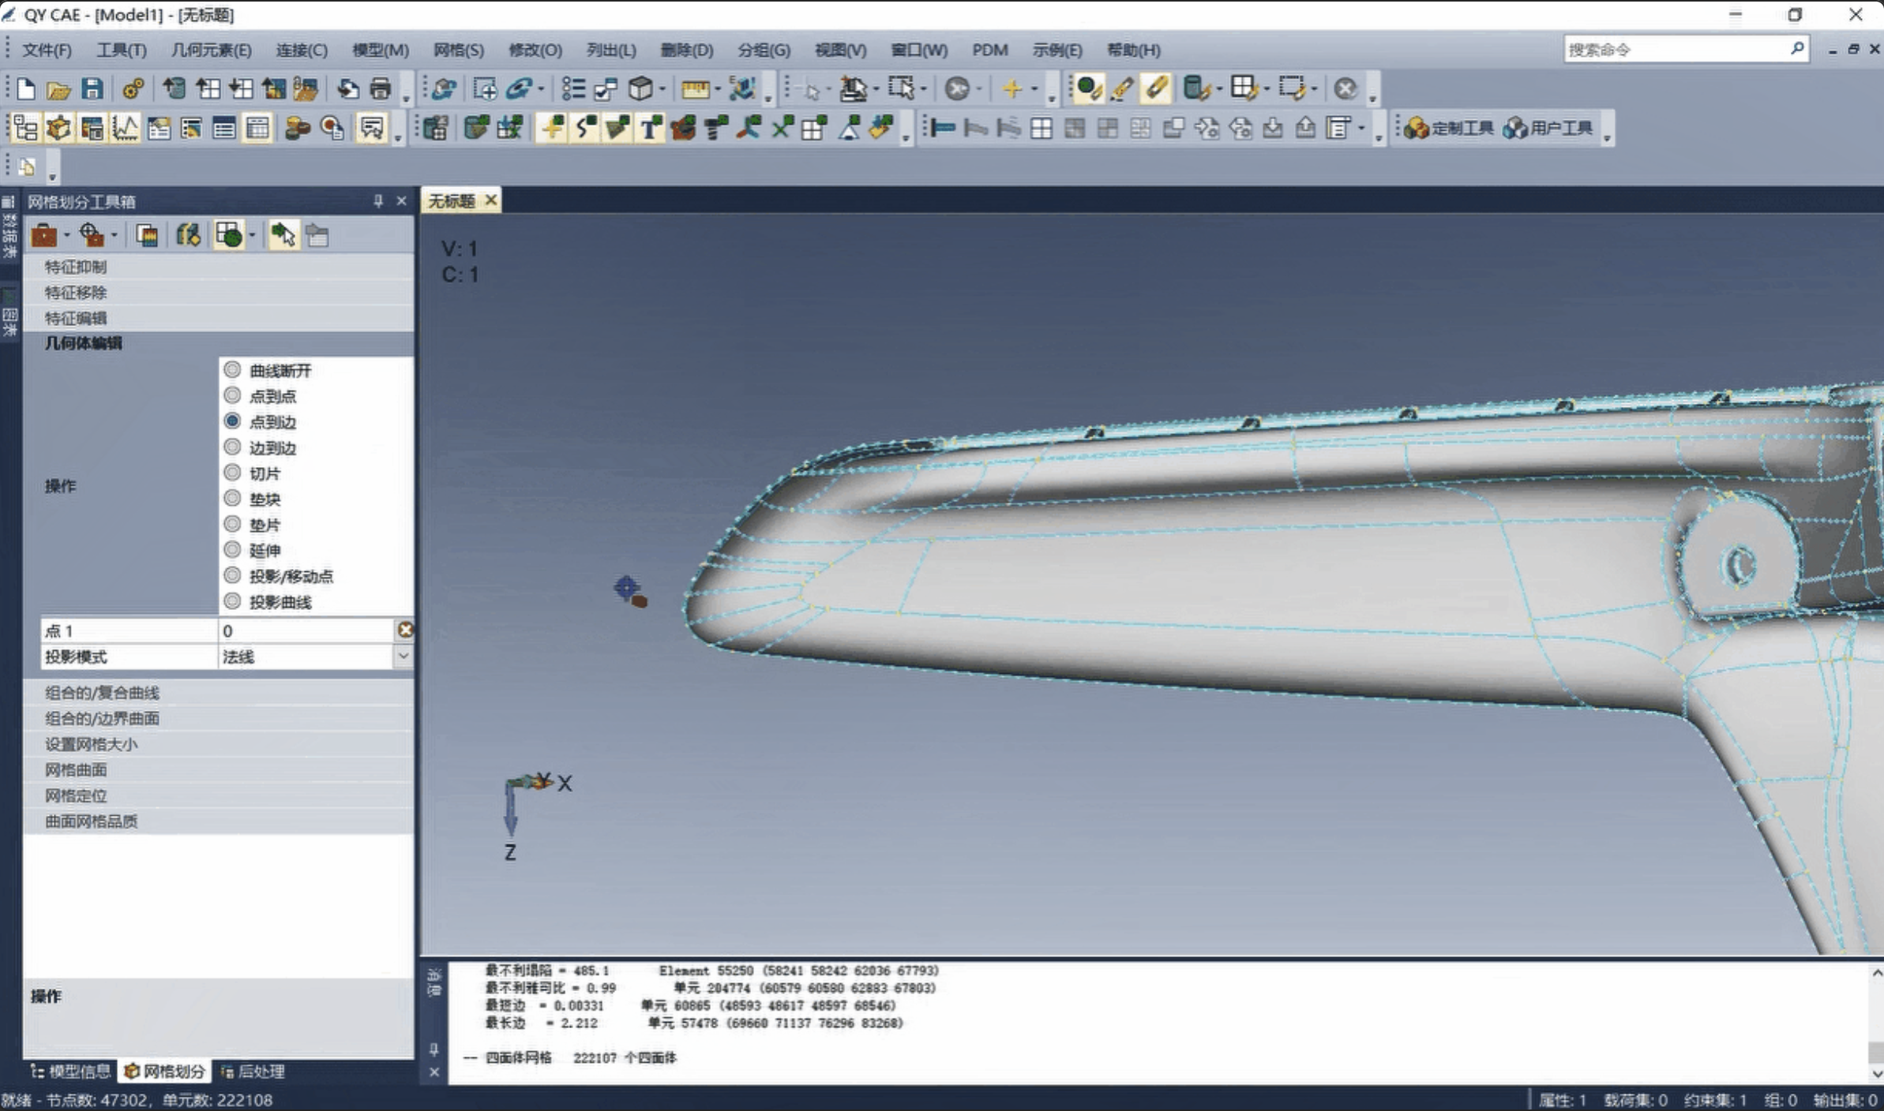The height and width of the screenshot is (1111, 1884).
Task: Close the 无标题 document tab
Action: [x=491, y=200]
